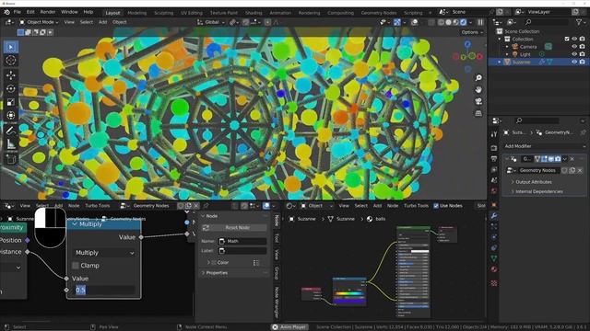Enable wireframe viewport shading

(x=441, y=22)
